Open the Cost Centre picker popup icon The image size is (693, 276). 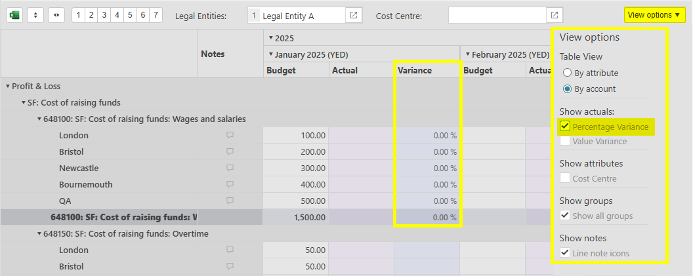555,15
